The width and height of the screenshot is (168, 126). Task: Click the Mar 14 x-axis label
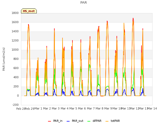point(152,108)
